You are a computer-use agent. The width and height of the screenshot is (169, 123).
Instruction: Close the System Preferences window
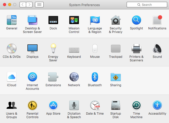5,5
